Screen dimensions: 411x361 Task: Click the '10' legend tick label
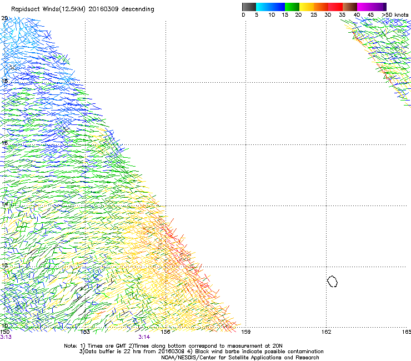[272, 15]
